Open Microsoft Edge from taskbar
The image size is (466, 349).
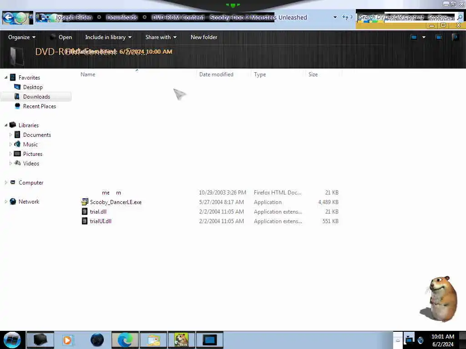125,340
